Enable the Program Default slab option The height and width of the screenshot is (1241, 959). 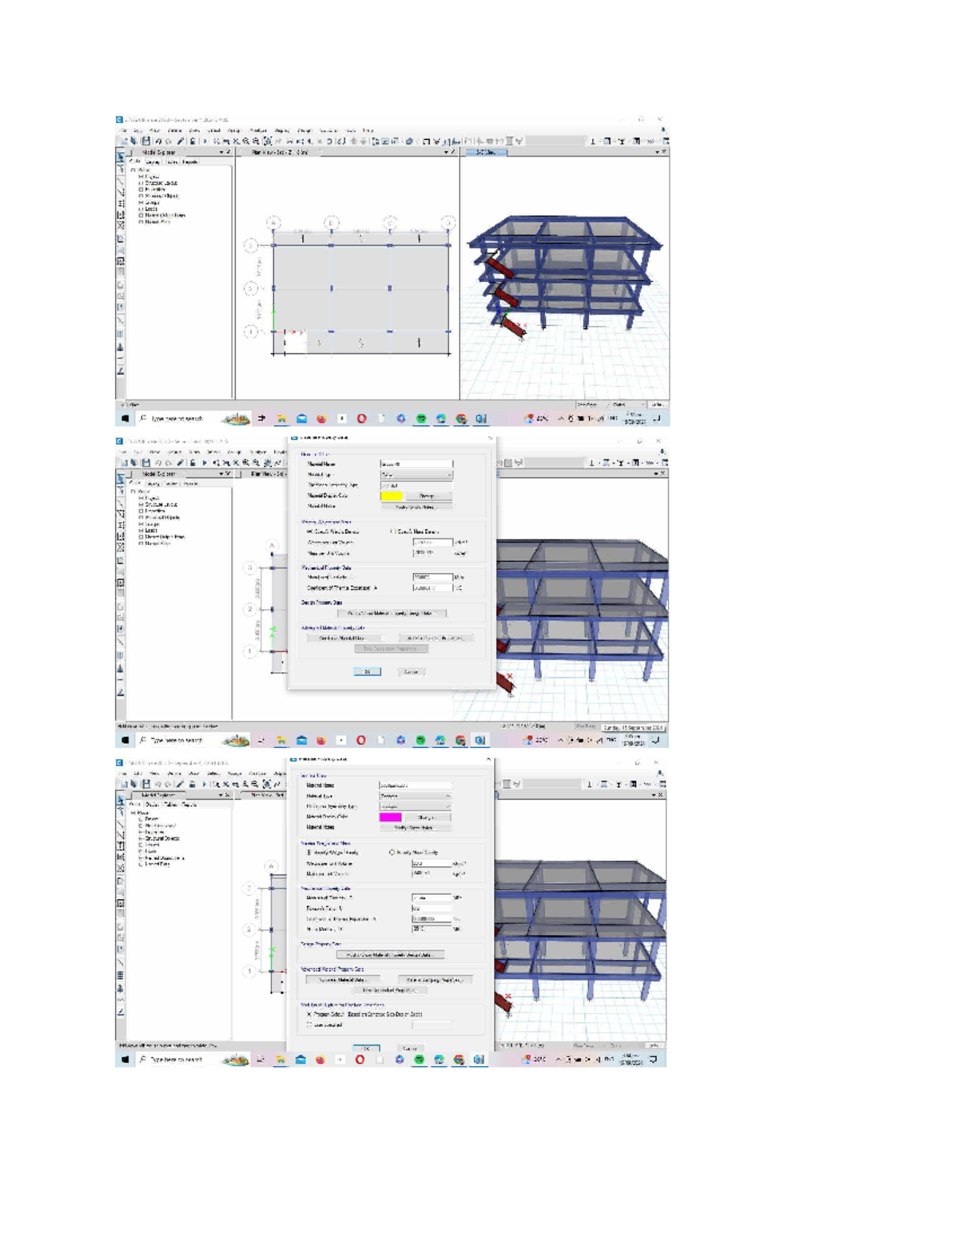(308, 1014)
